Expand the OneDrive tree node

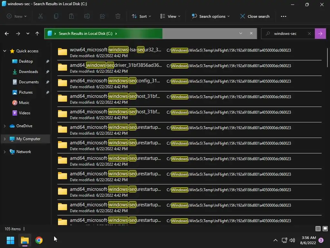[x=5, y=126]
